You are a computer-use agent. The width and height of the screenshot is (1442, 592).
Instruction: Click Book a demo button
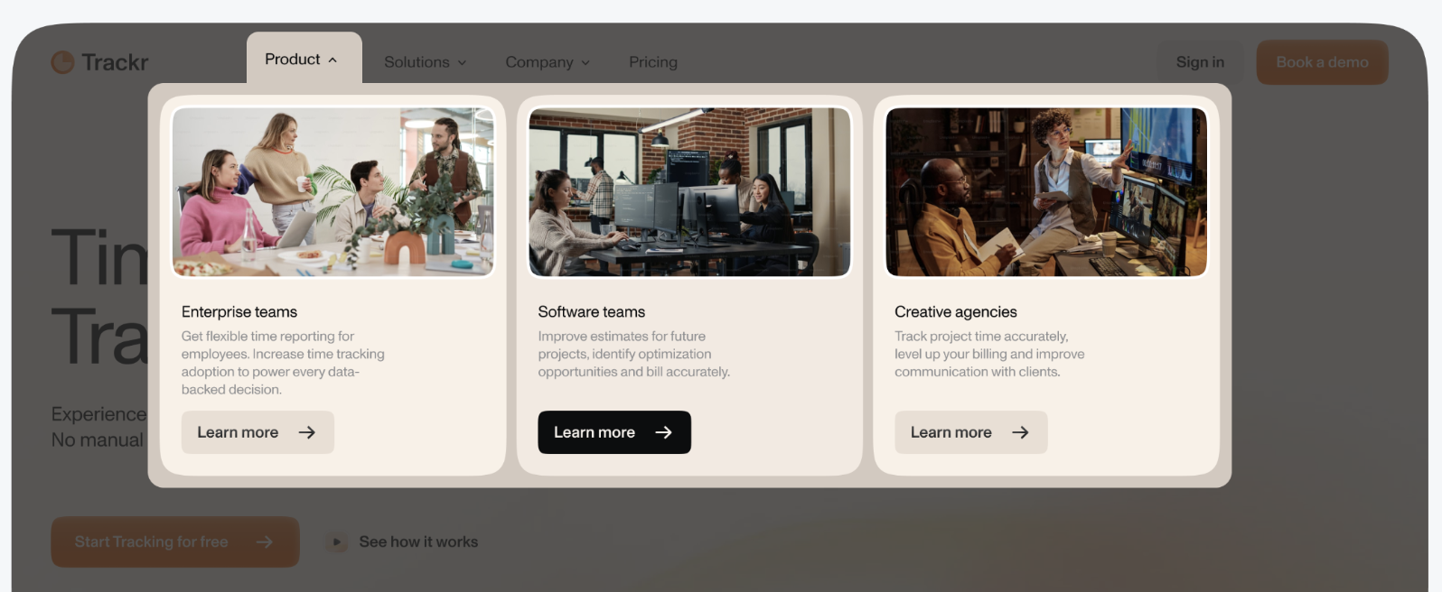click(1322, 62)
